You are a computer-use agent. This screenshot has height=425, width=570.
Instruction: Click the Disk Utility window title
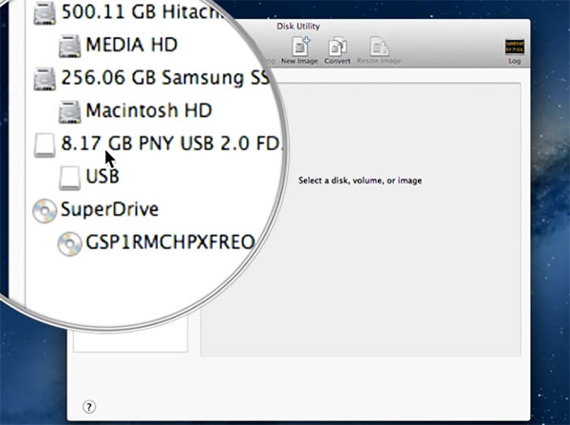point(298,27)
